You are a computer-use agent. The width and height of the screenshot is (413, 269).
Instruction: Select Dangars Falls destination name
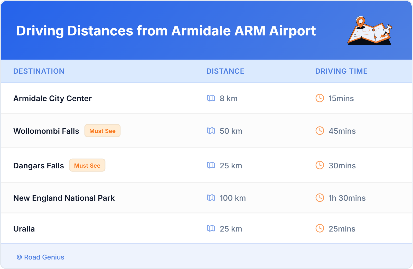pyautogui.click(x=39, y=166)
